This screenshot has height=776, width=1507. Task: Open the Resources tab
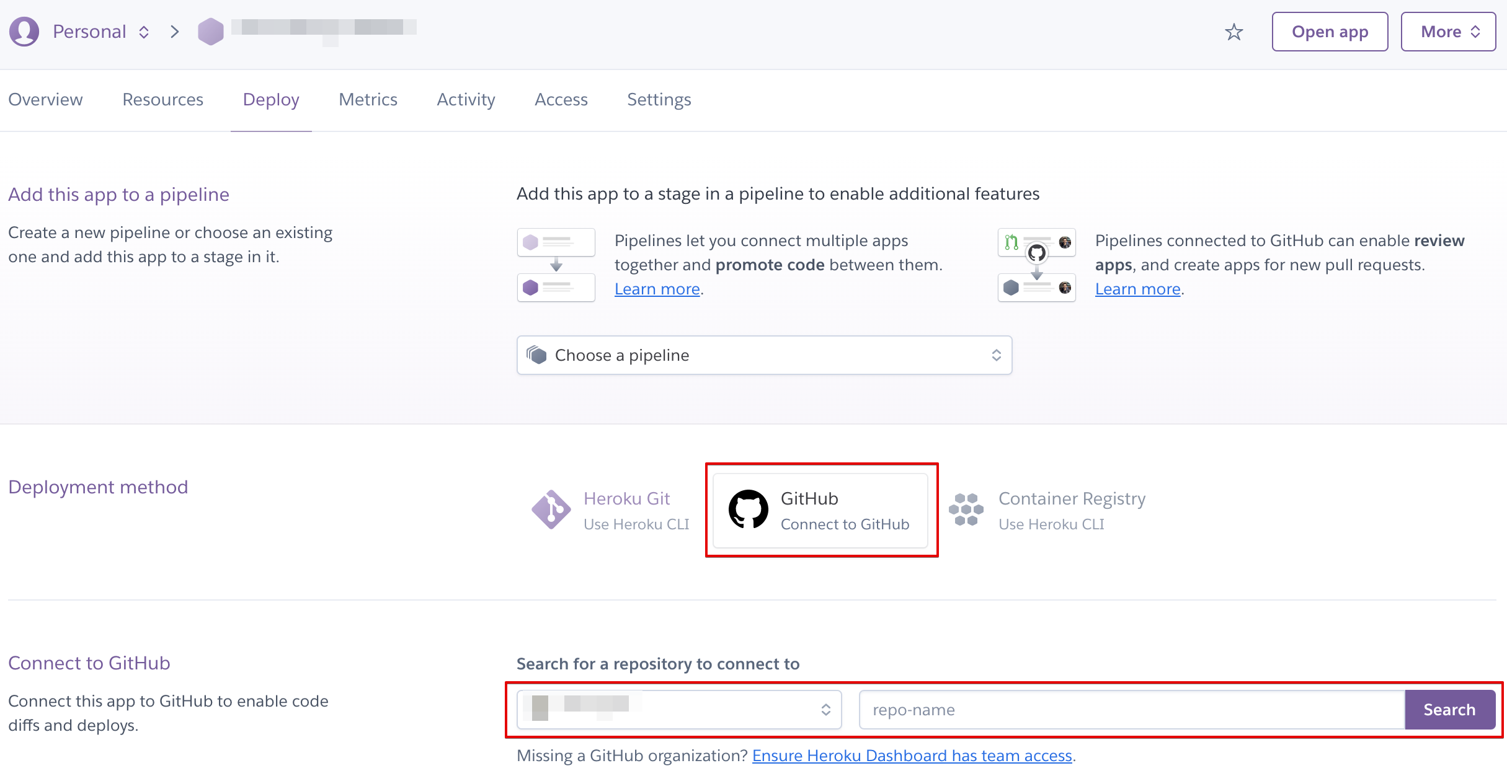click(x=162, y=100)
